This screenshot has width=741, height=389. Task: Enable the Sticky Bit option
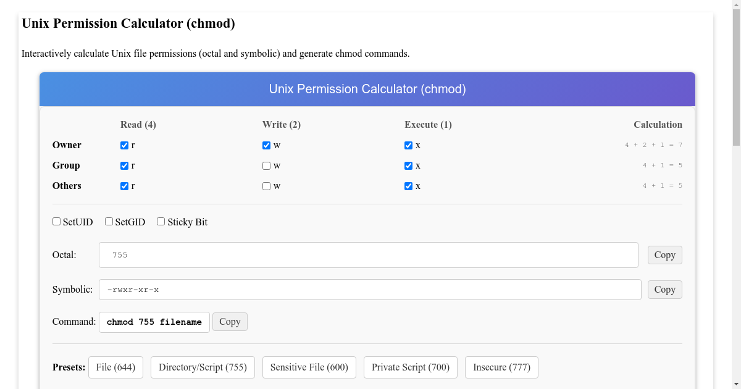tap(161, 221)
